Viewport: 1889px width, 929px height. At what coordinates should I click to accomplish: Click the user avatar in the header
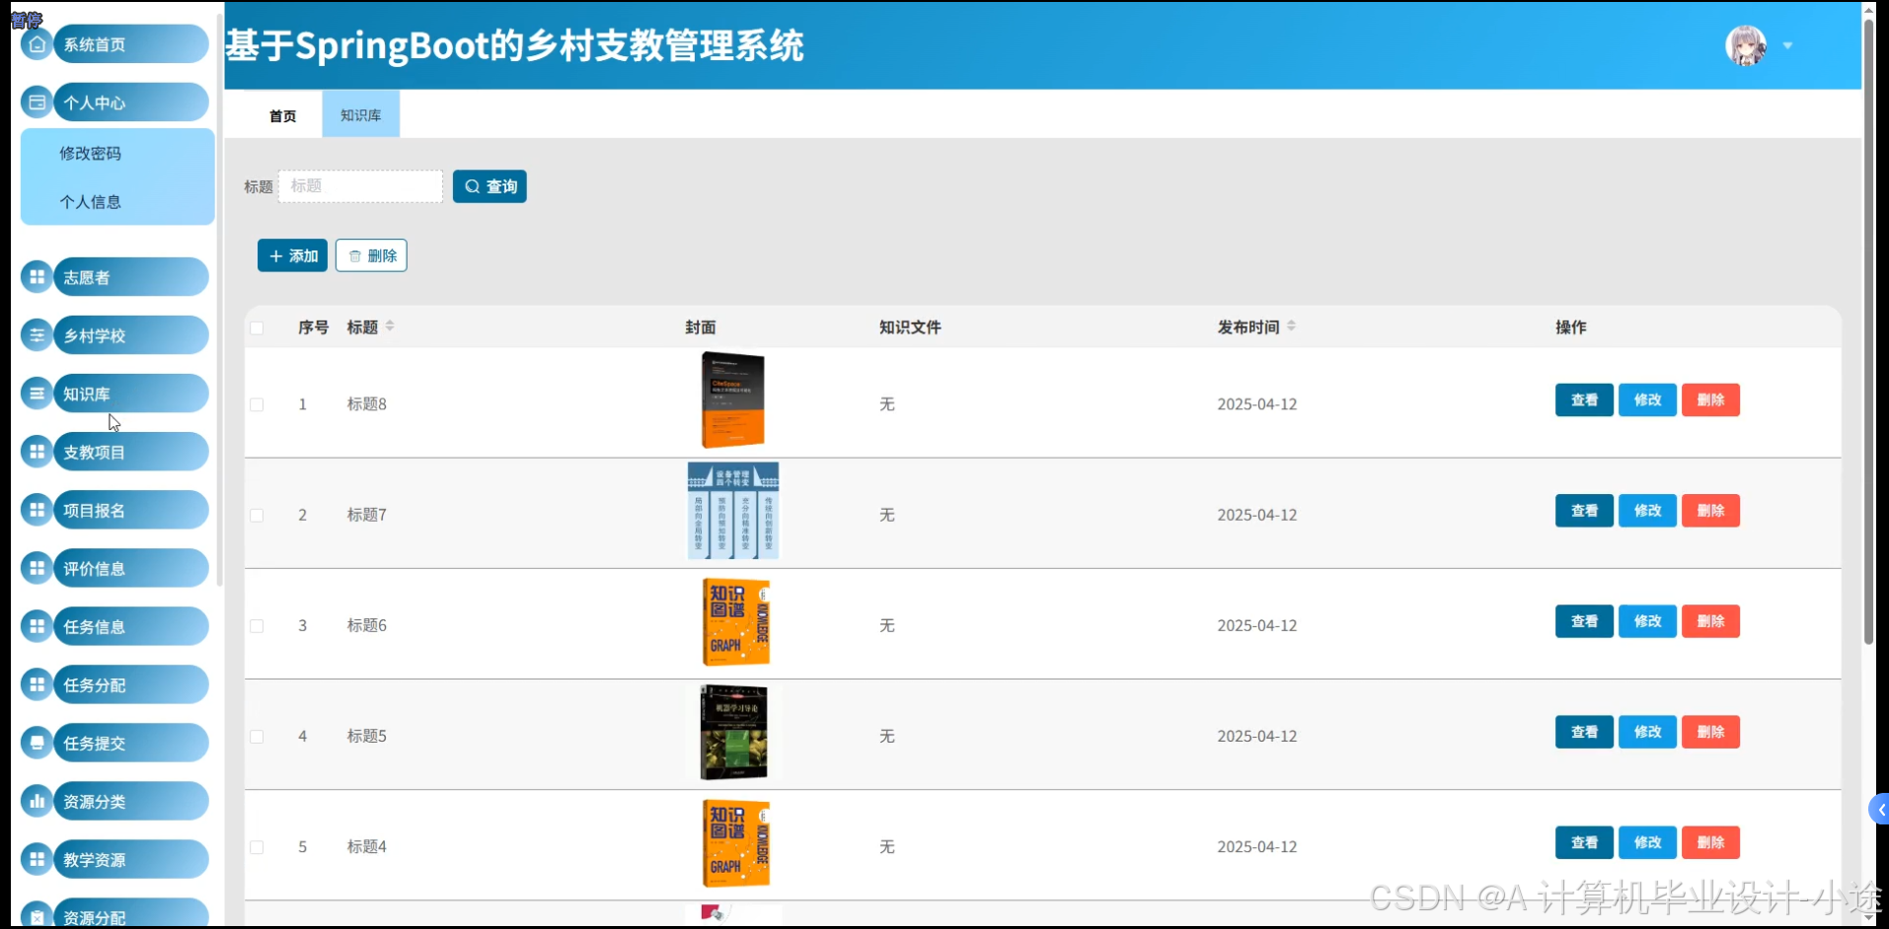[1746, 45]
